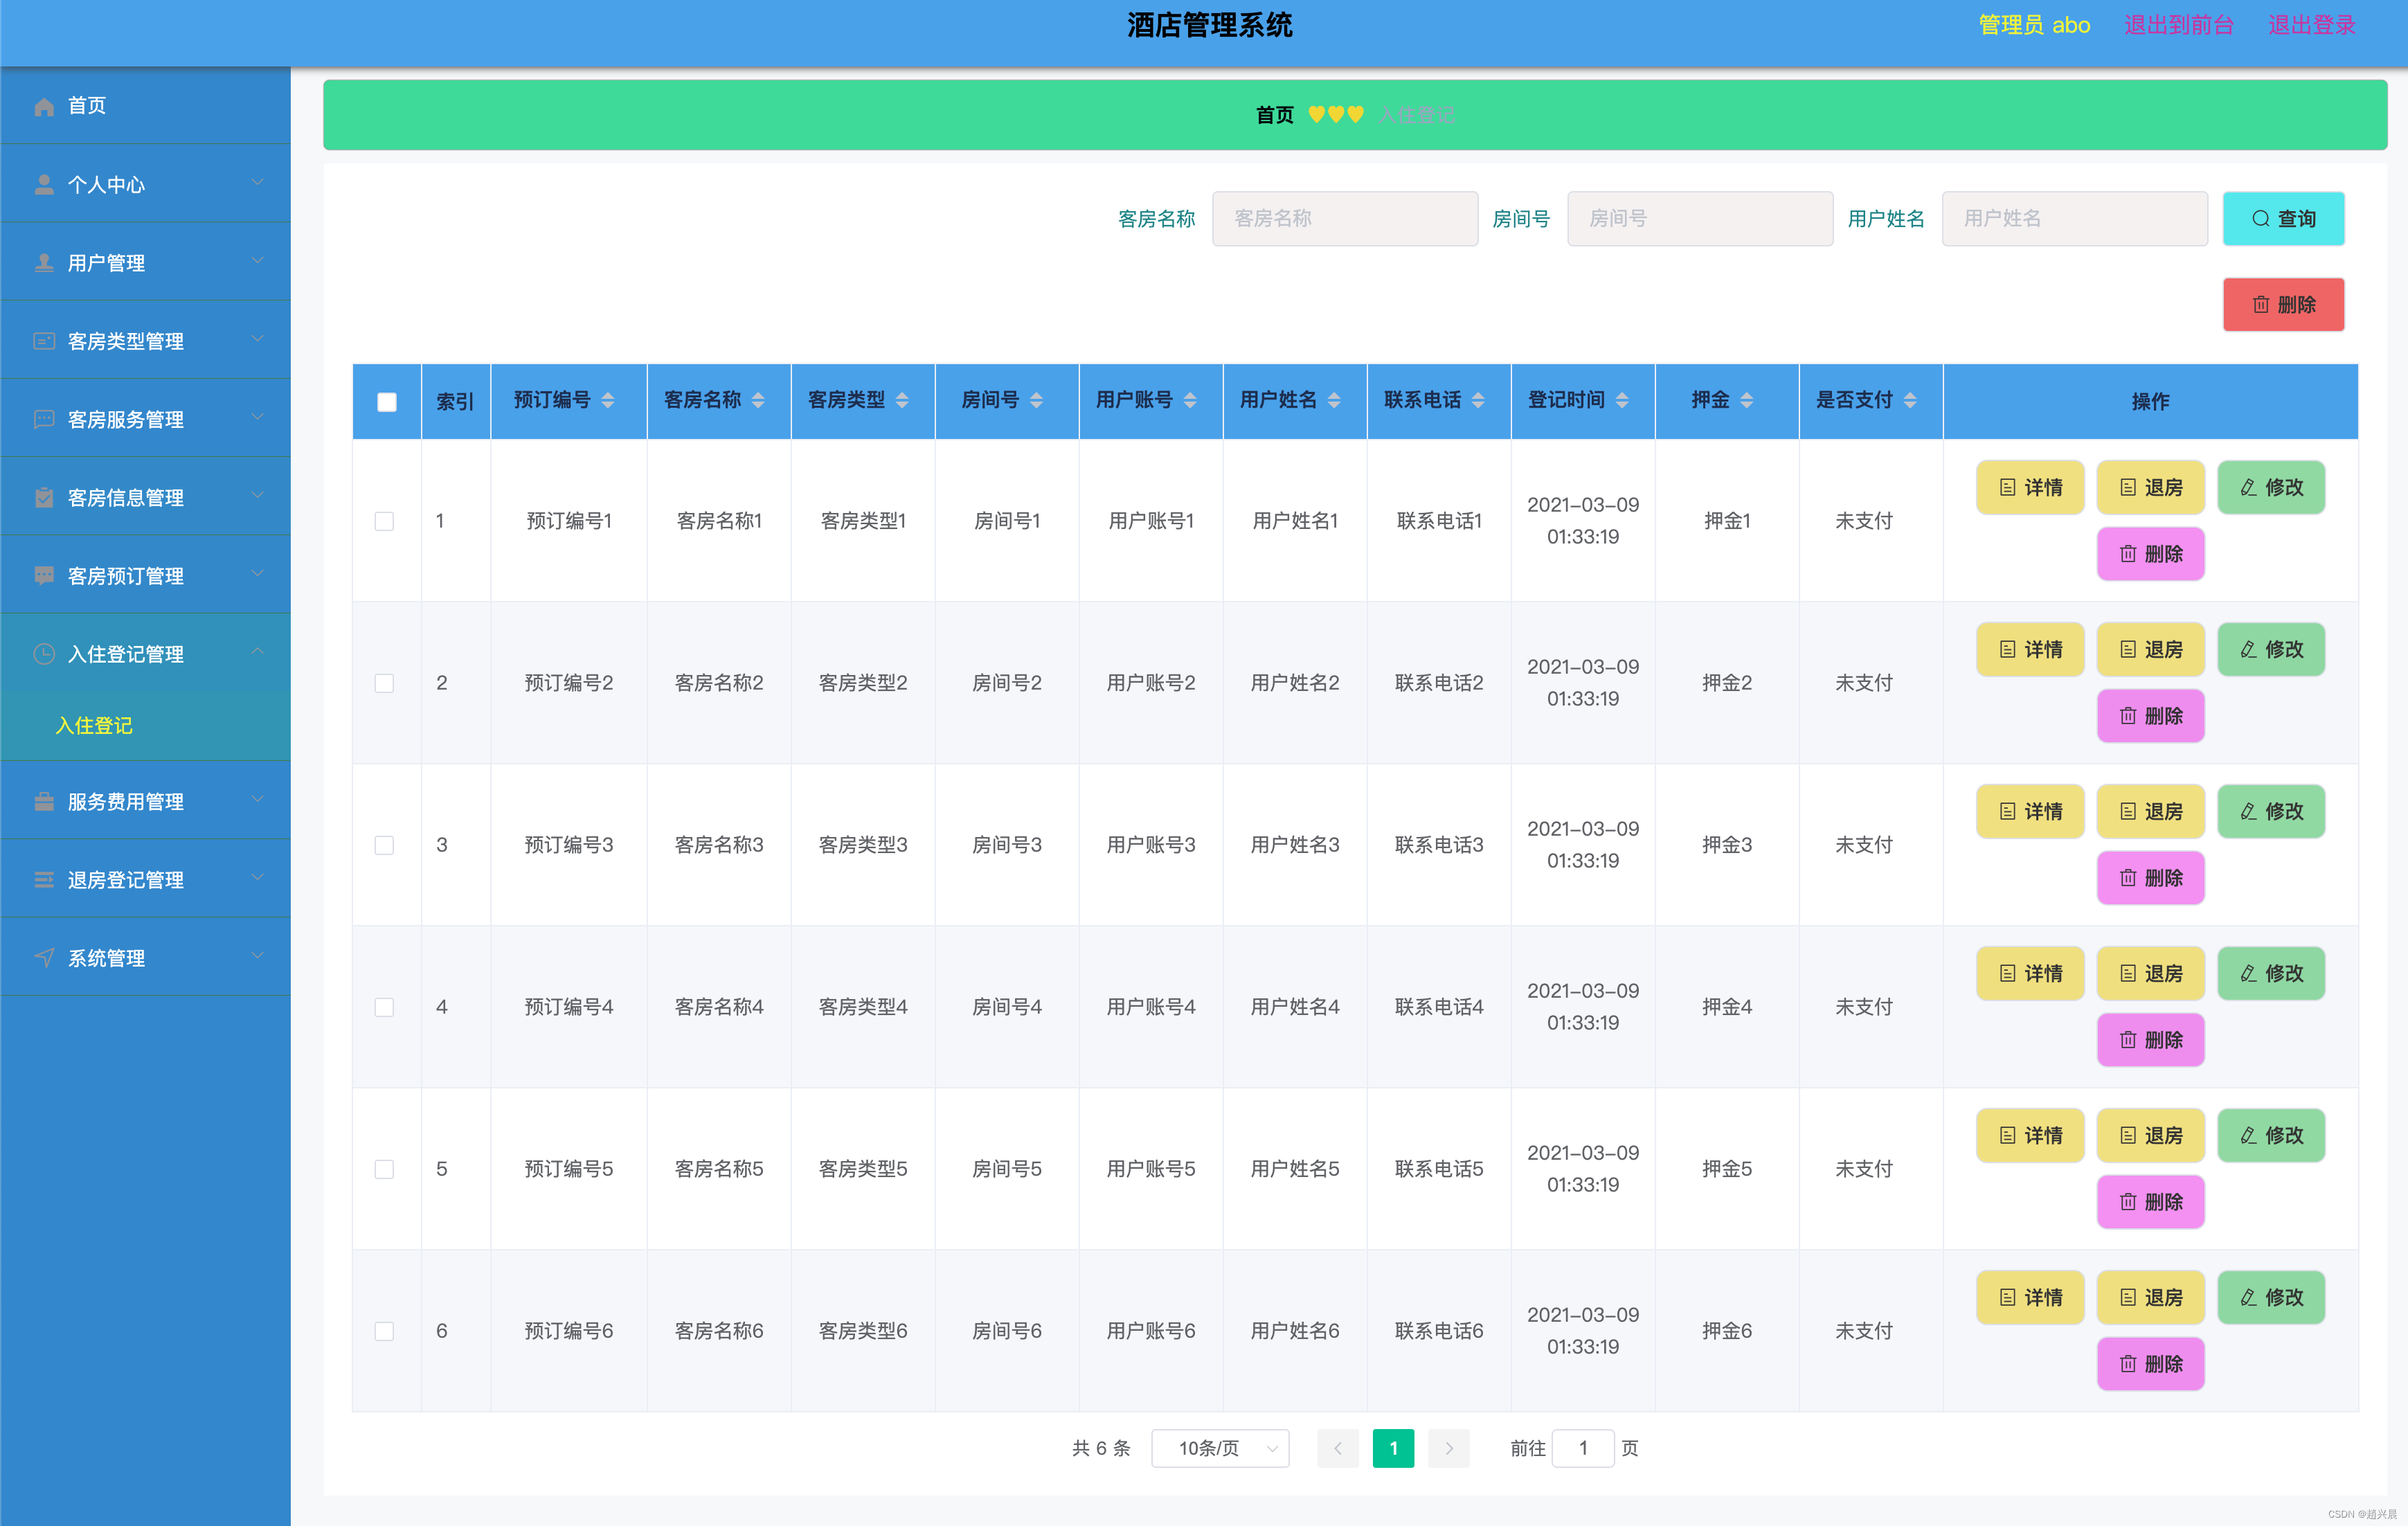This screenshot has width=2408, height=1526.
Task: Toggle 登记时间 column sort arrows
Action: click(1623, 401)
